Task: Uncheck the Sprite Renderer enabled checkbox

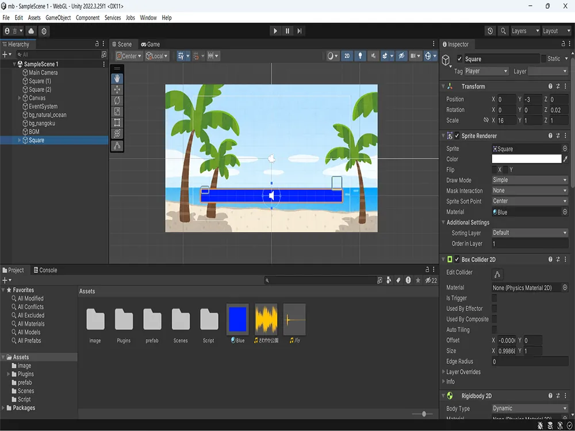Action: tap(457, 136)
